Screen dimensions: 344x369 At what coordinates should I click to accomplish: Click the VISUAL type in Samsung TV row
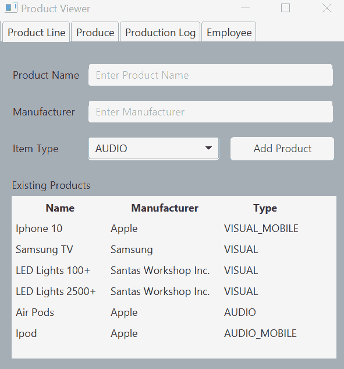241,249
